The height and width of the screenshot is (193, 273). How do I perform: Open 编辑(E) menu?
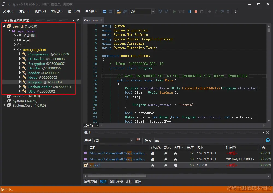coord(24,11)
